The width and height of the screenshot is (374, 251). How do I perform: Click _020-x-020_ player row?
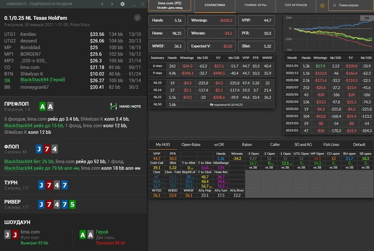[x=73, y=61]
